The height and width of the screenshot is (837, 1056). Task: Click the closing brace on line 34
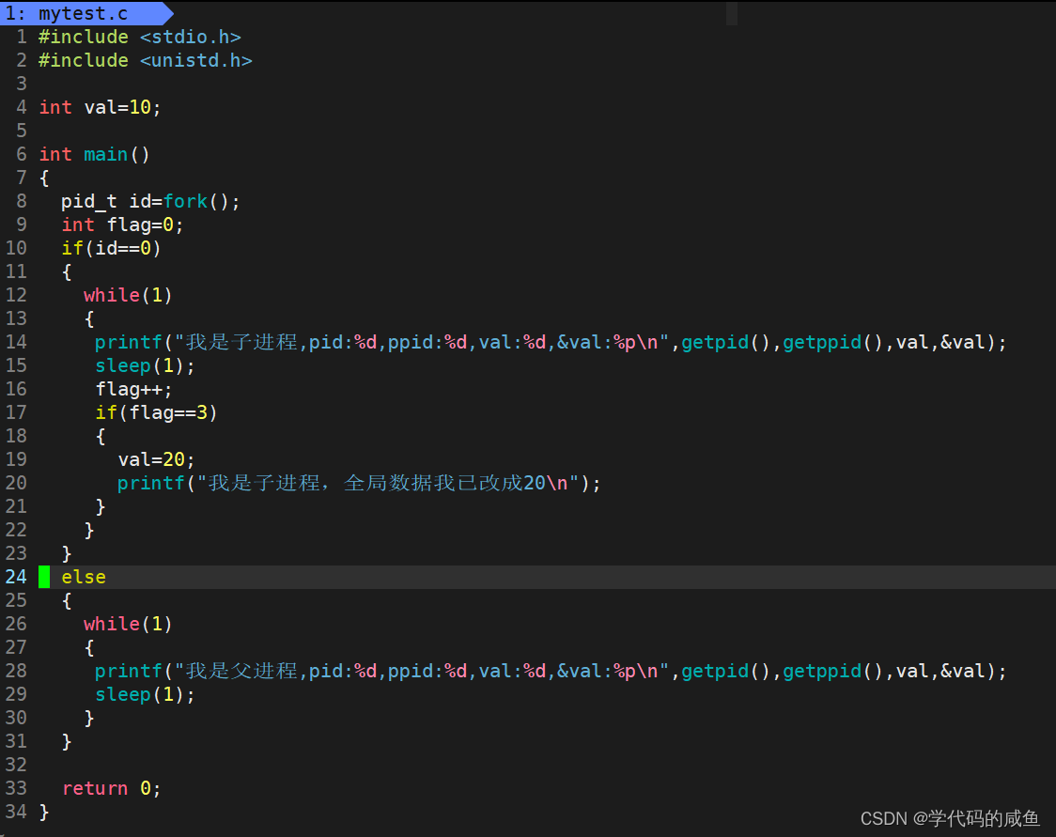point(44,812)
